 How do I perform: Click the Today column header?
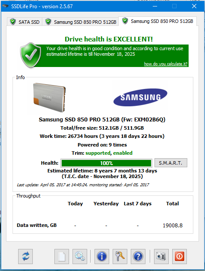click(x=75, y=204)
